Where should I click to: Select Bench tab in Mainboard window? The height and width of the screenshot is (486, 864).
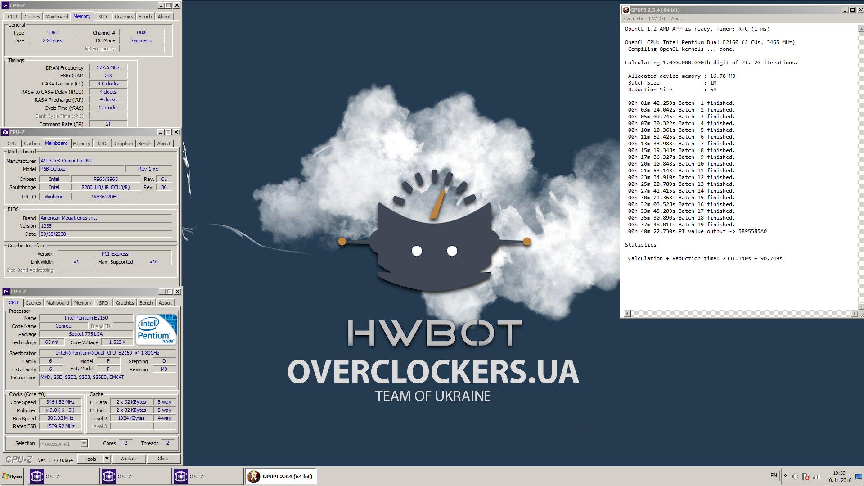point(144,144)
